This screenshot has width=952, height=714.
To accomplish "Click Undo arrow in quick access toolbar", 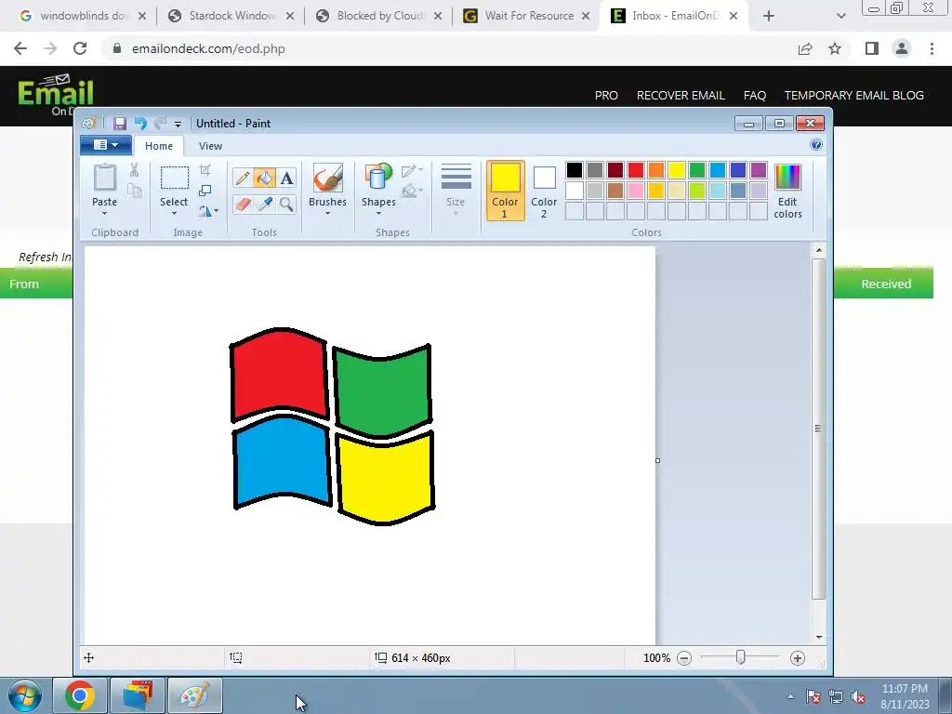I will pyautogui.click(x=140, y=124).
